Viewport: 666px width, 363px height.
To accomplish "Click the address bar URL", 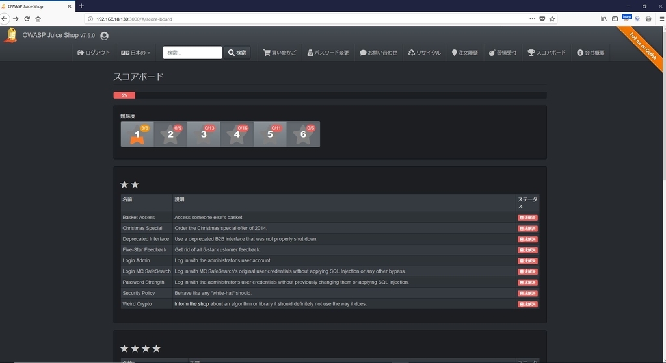I will coord(134,19).
